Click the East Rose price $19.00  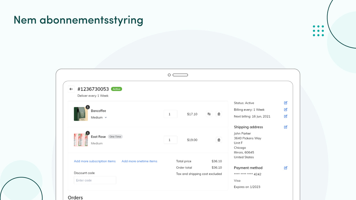click(x=192, y=140)
